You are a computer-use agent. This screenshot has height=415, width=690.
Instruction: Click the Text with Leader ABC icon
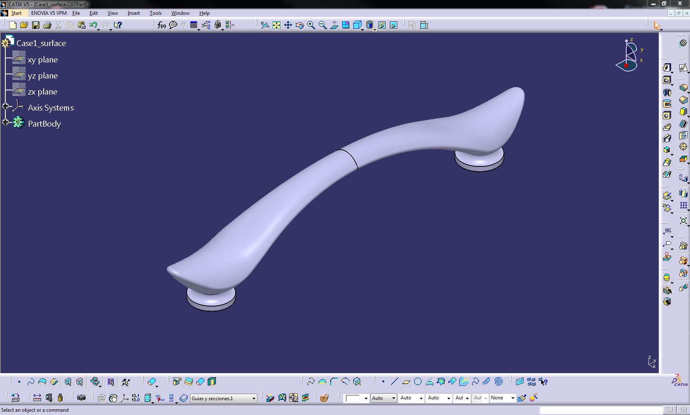[x=667, y=231]
